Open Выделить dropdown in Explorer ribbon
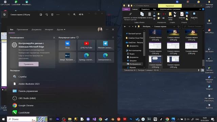This screenshot has width=217, height=122. 194,16
